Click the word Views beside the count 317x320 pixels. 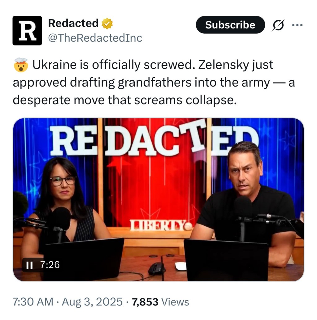coord(175,302)
